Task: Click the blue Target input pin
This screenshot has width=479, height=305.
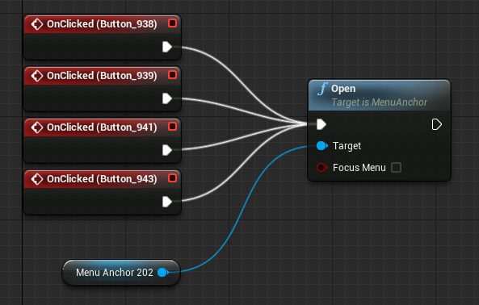Action: (x=321, y=146)
